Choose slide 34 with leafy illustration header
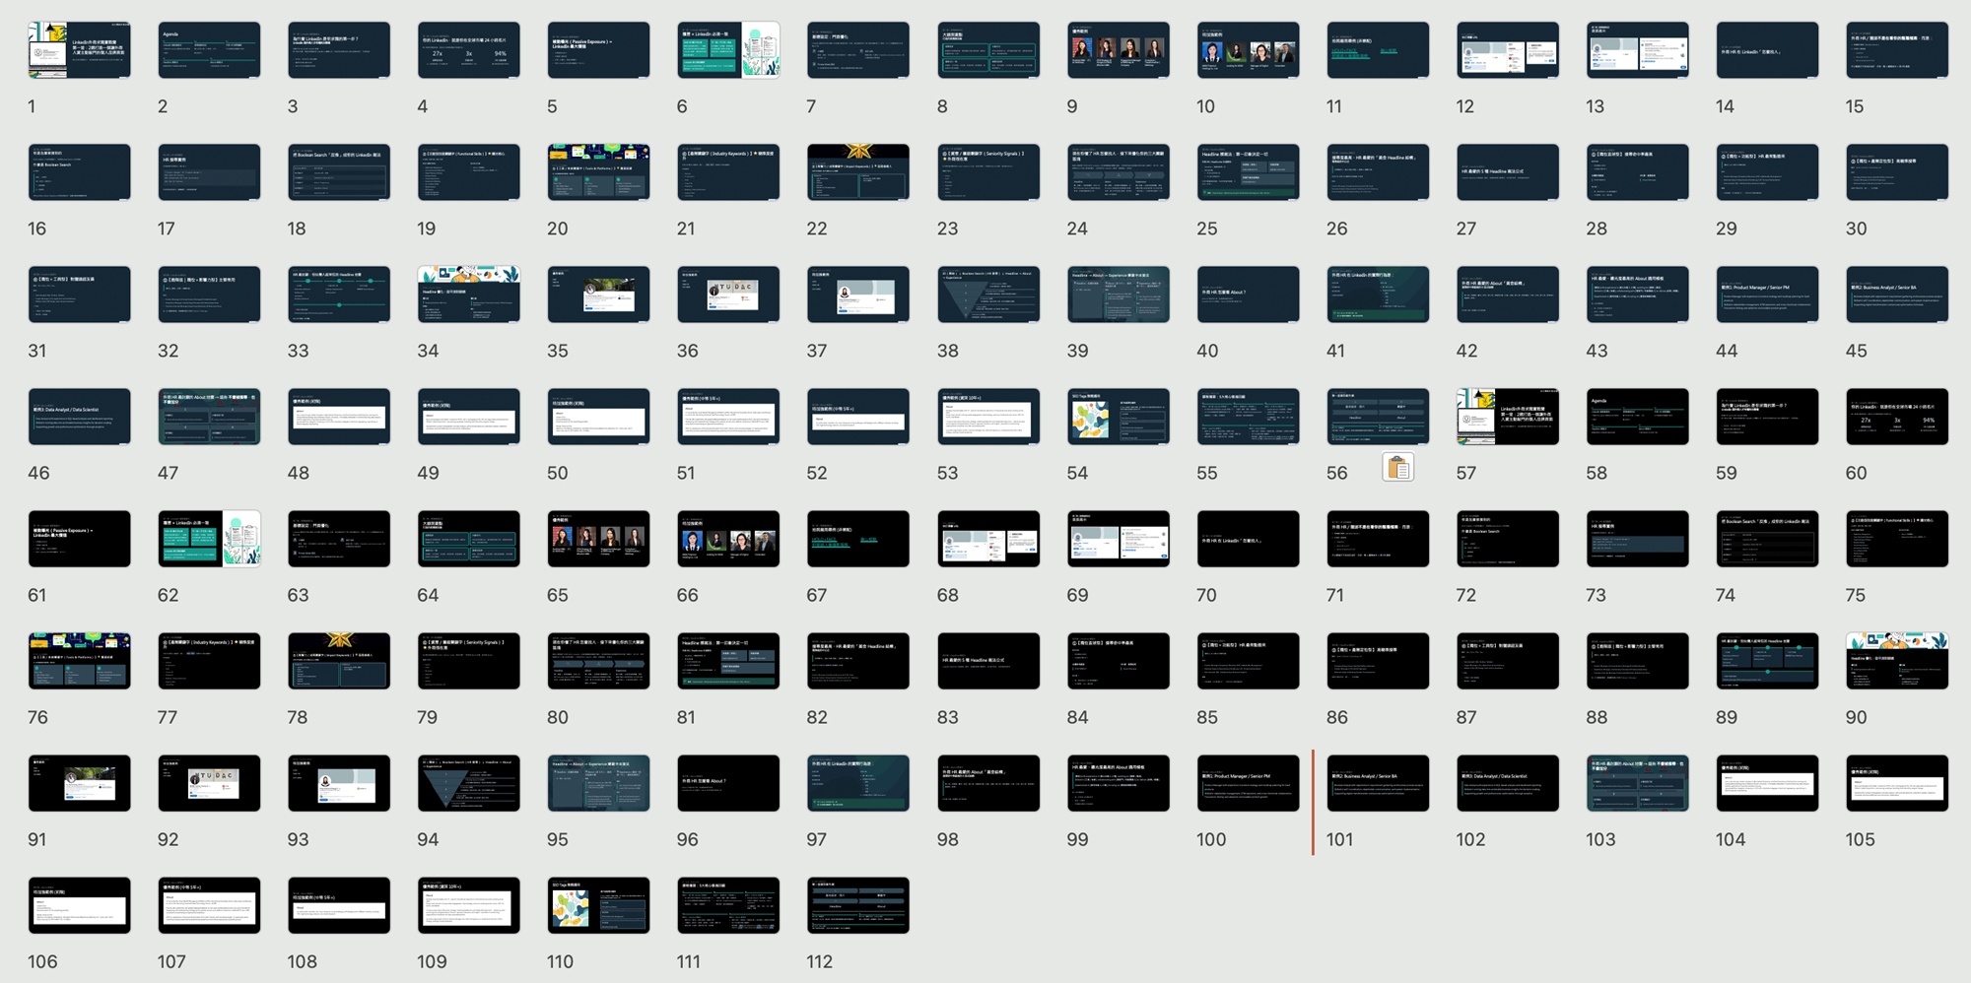 468,295
